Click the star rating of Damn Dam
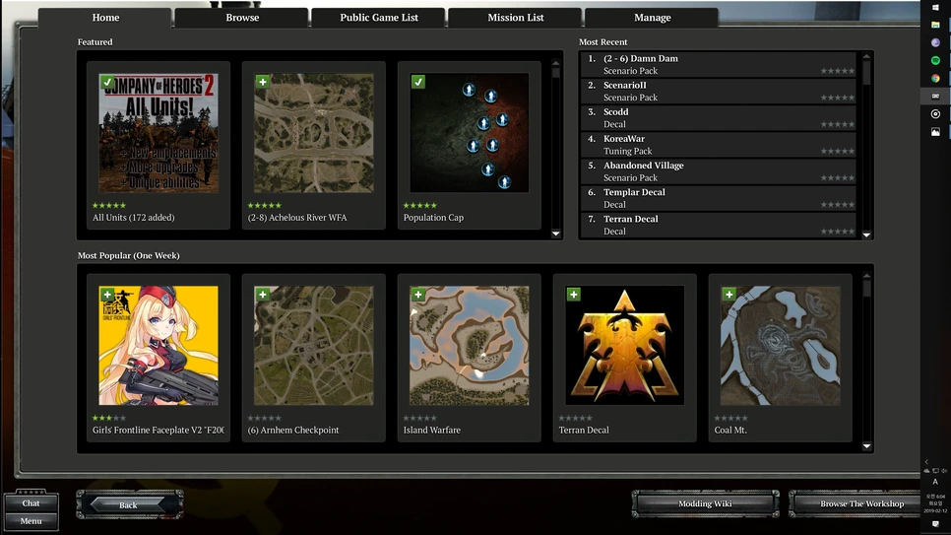The height and width of the screenshot is (535, 951). click(x=837, y=71)
